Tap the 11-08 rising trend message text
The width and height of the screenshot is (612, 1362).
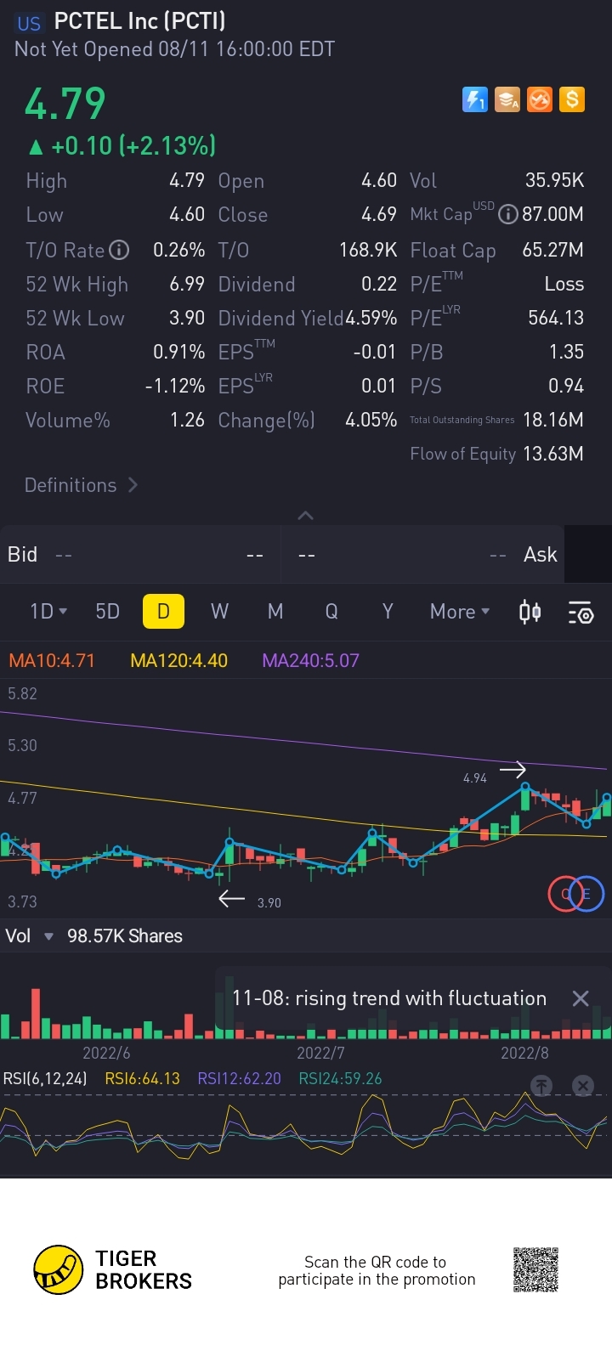pyautogui.click(x=389, y=998)
